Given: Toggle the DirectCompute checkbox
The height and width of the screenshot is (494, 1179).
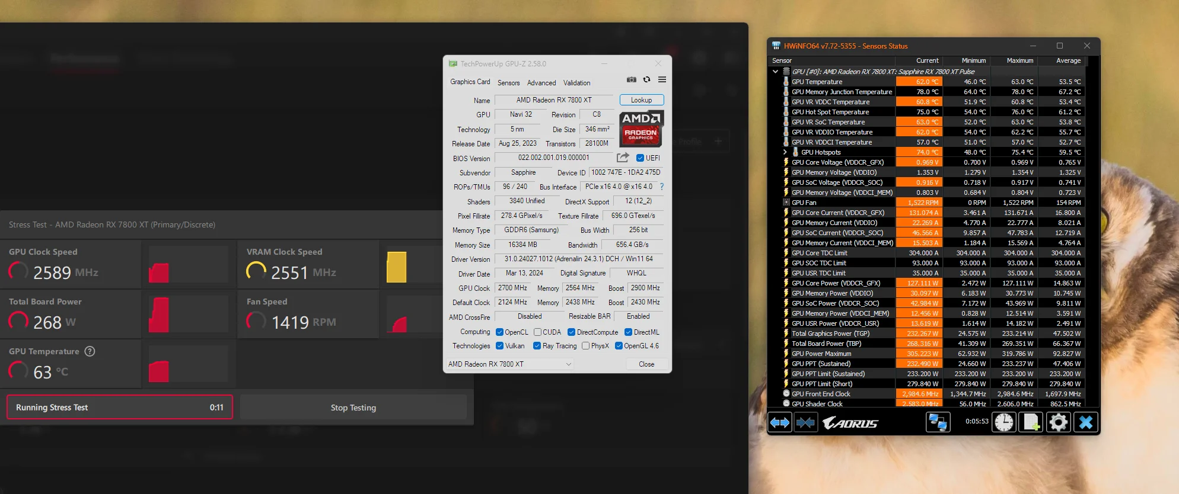Looking at the screenshot, I should 572,332.
